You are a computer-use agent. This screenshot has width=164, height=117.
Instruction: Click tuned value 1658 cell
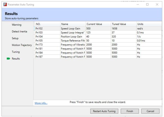124,29
